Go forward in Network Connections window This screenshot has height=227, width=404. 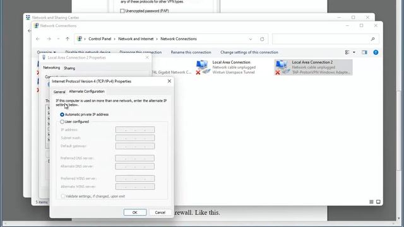click(x=49, y=39)
